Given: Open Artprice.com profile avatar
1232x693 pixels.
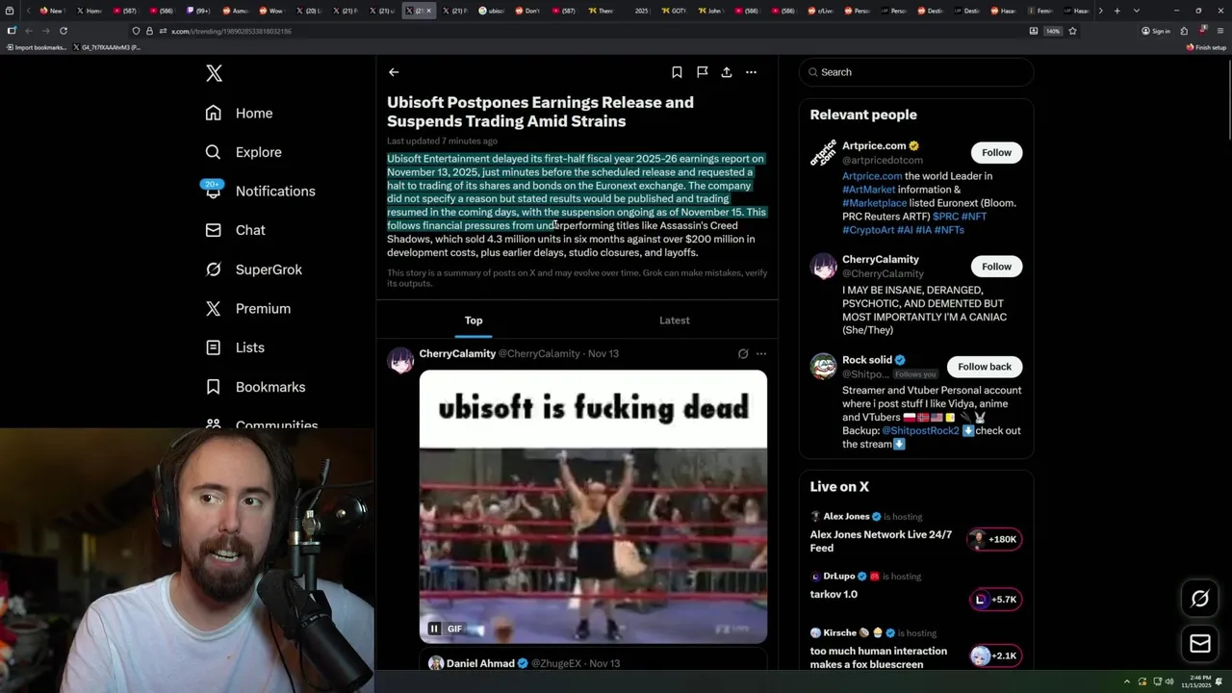Looking at the screenshot, I should coord(823,153).
